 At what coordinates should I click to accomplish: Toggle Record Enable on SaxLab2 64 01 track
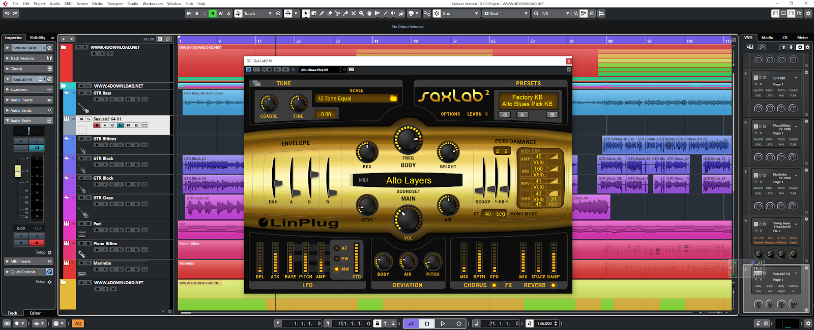coord(97,125)
